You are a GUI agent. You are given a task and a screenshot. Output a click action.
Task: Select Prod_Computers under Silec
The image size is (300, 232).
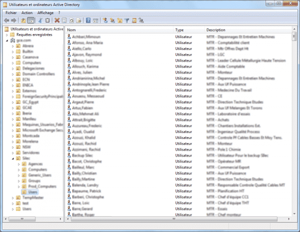(42, 186)
